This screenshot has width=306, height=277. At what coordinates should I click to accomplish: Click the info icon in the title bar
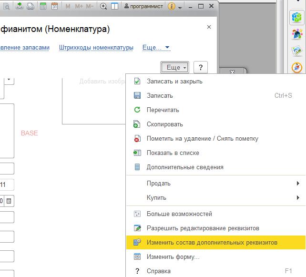coord(172,6)
